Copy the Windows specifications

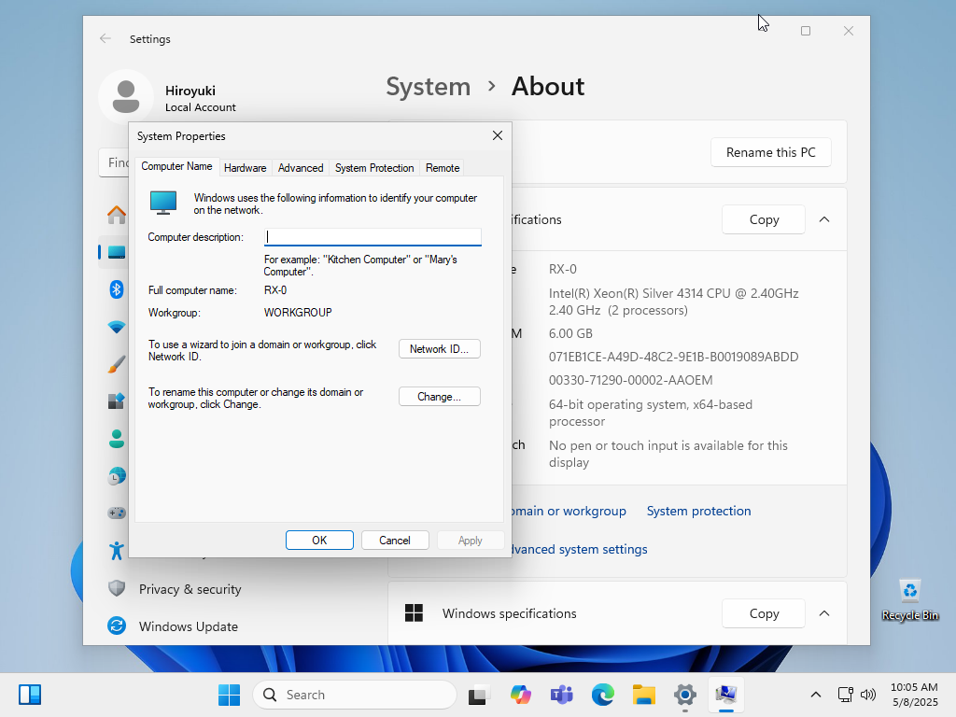(x=764, y=613)
